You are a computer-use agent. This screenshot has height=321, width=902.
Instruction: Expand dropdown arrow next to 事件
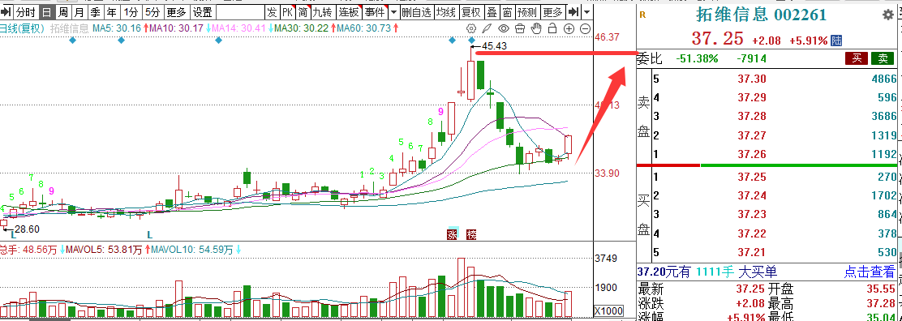(393, 12)
